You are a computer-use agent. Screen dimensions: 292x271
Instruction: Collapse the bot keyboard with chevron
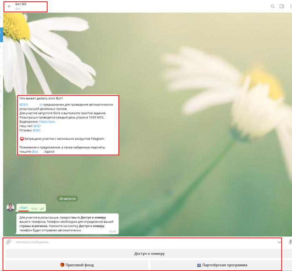click(279, 242)
